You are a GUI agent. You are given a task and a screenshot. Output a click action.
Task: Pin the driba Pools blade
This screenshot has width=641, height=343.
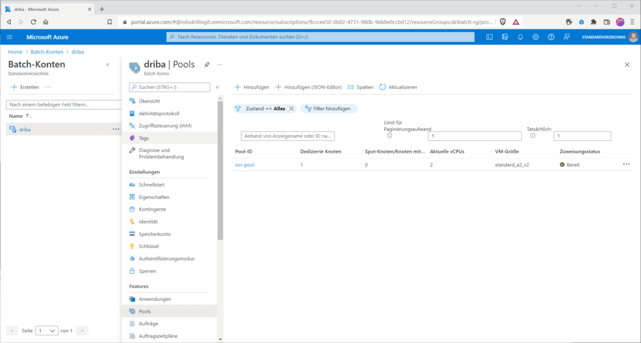click(207, 64)
